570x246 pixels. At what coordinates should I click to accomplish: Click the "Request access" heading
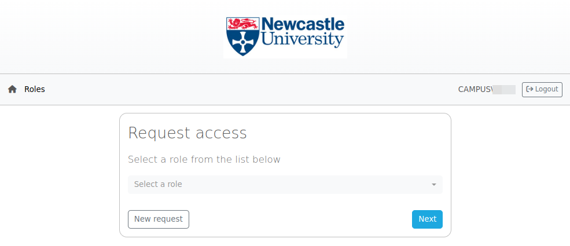point(187,133)
